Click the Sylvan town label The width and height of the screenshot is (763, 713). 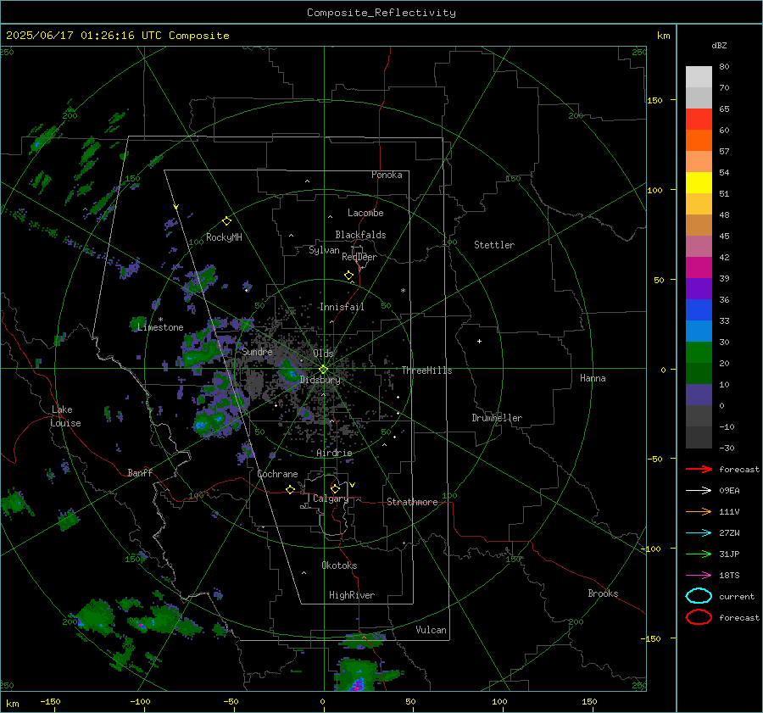[x=324, y=250]
